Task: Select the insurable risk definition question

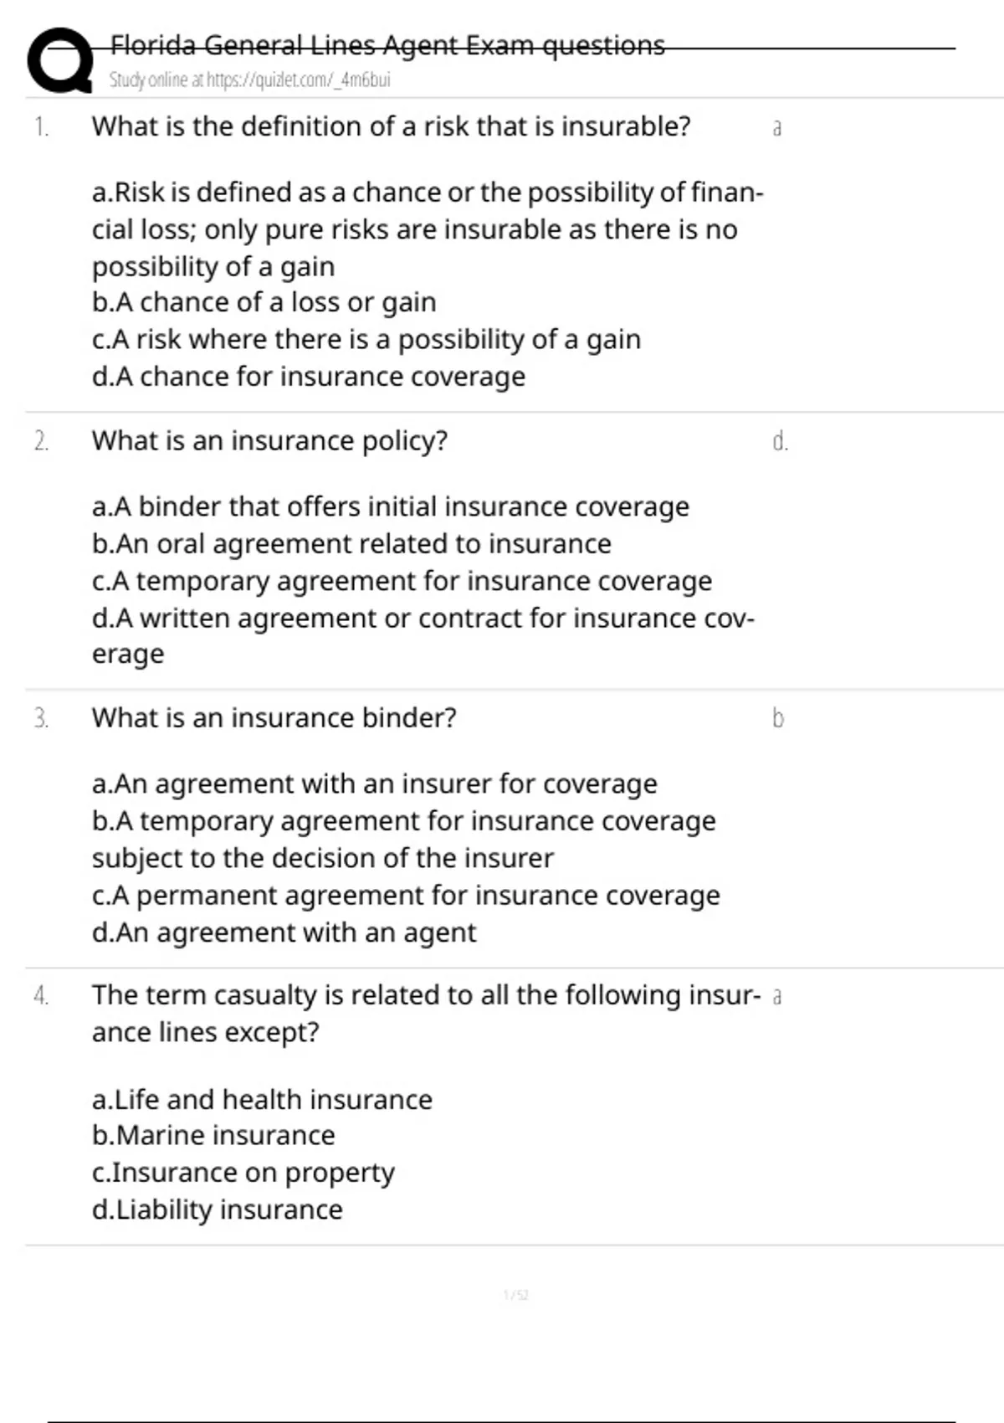Action: (x=391, y=126)
